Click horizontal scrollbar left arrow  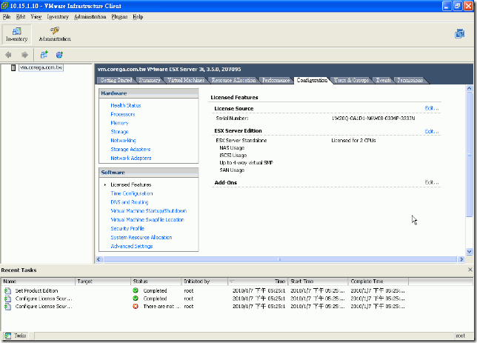click(x=99, y=259)
